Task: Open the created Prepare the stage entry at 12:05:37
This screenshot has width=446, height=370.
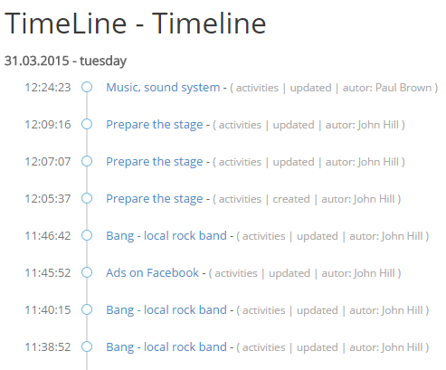Action: 155,199
